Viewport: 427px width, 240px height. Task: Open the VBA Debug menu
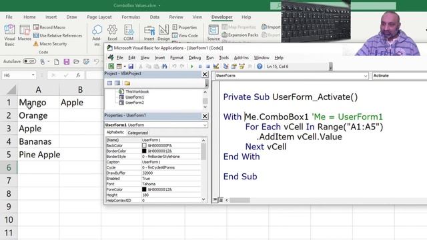click(x=195, y=58)
